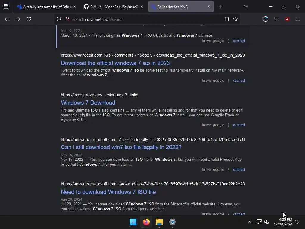Open the Firefox recent browsing view icon
Image resolution: width=305 pixels, height=229 pixels.
click(6, 7)
